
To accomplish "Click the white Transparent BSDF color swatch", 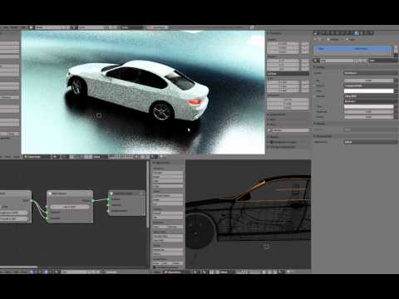I will (x=369, y=91).
